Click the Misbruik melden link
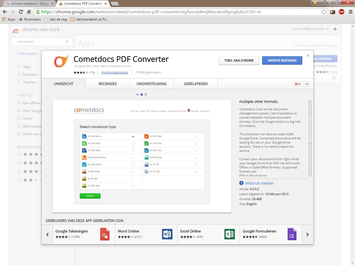 (x=260, y=183)
